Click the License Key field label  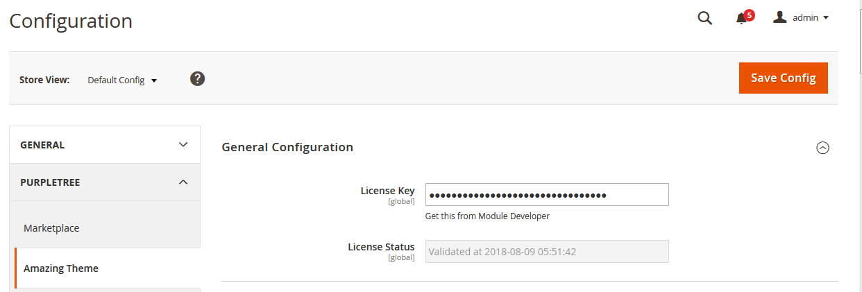(387, 191)
